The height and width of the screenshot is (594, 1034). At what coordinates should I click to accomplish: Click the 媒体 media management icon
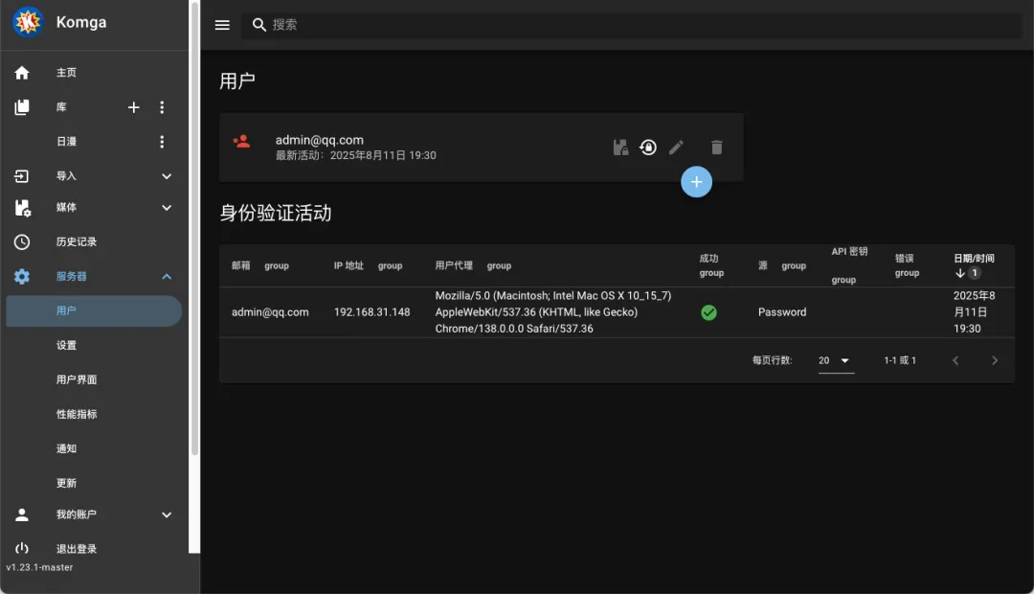pyautogui.click(x=22, y=208)
